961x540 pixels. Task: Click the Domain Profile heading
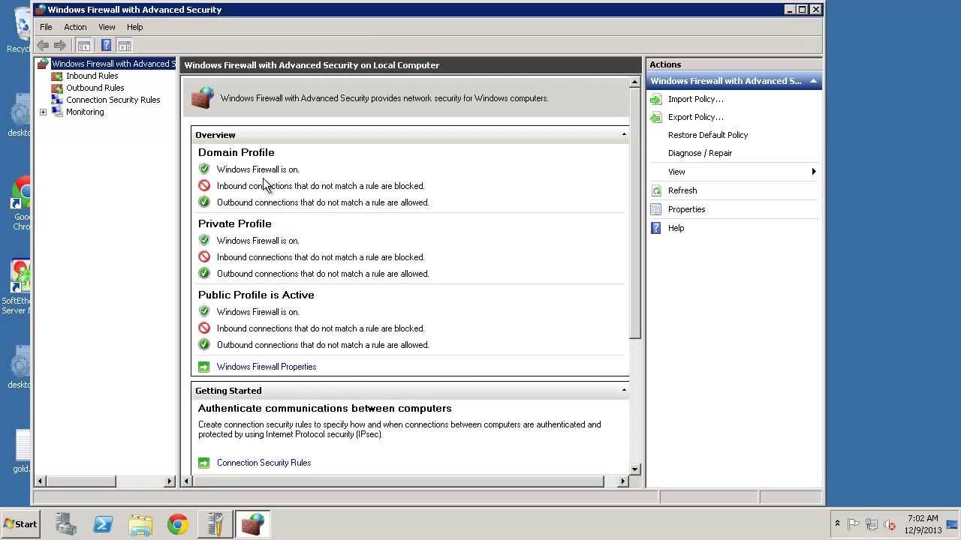(236, 152)
